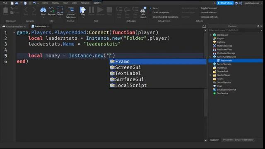Click the editor vertical scrollbar down arrow
The width and height of the screenshot is (265, 149).
pos(205,140)
